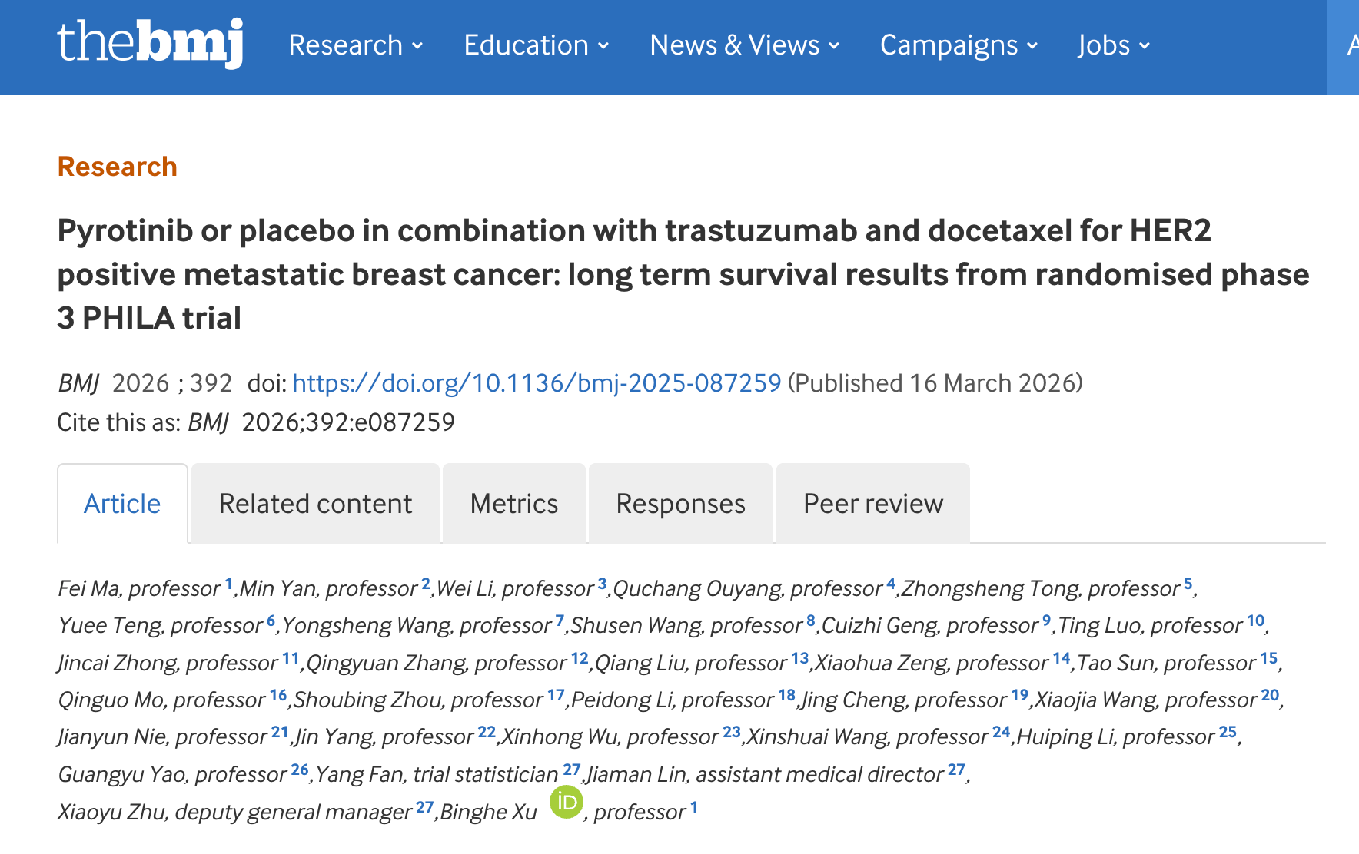This screenshot has height=854, width=1359.
Task: Click the BMJ logo
Action: pyautogui.click(x=151, y=43)
